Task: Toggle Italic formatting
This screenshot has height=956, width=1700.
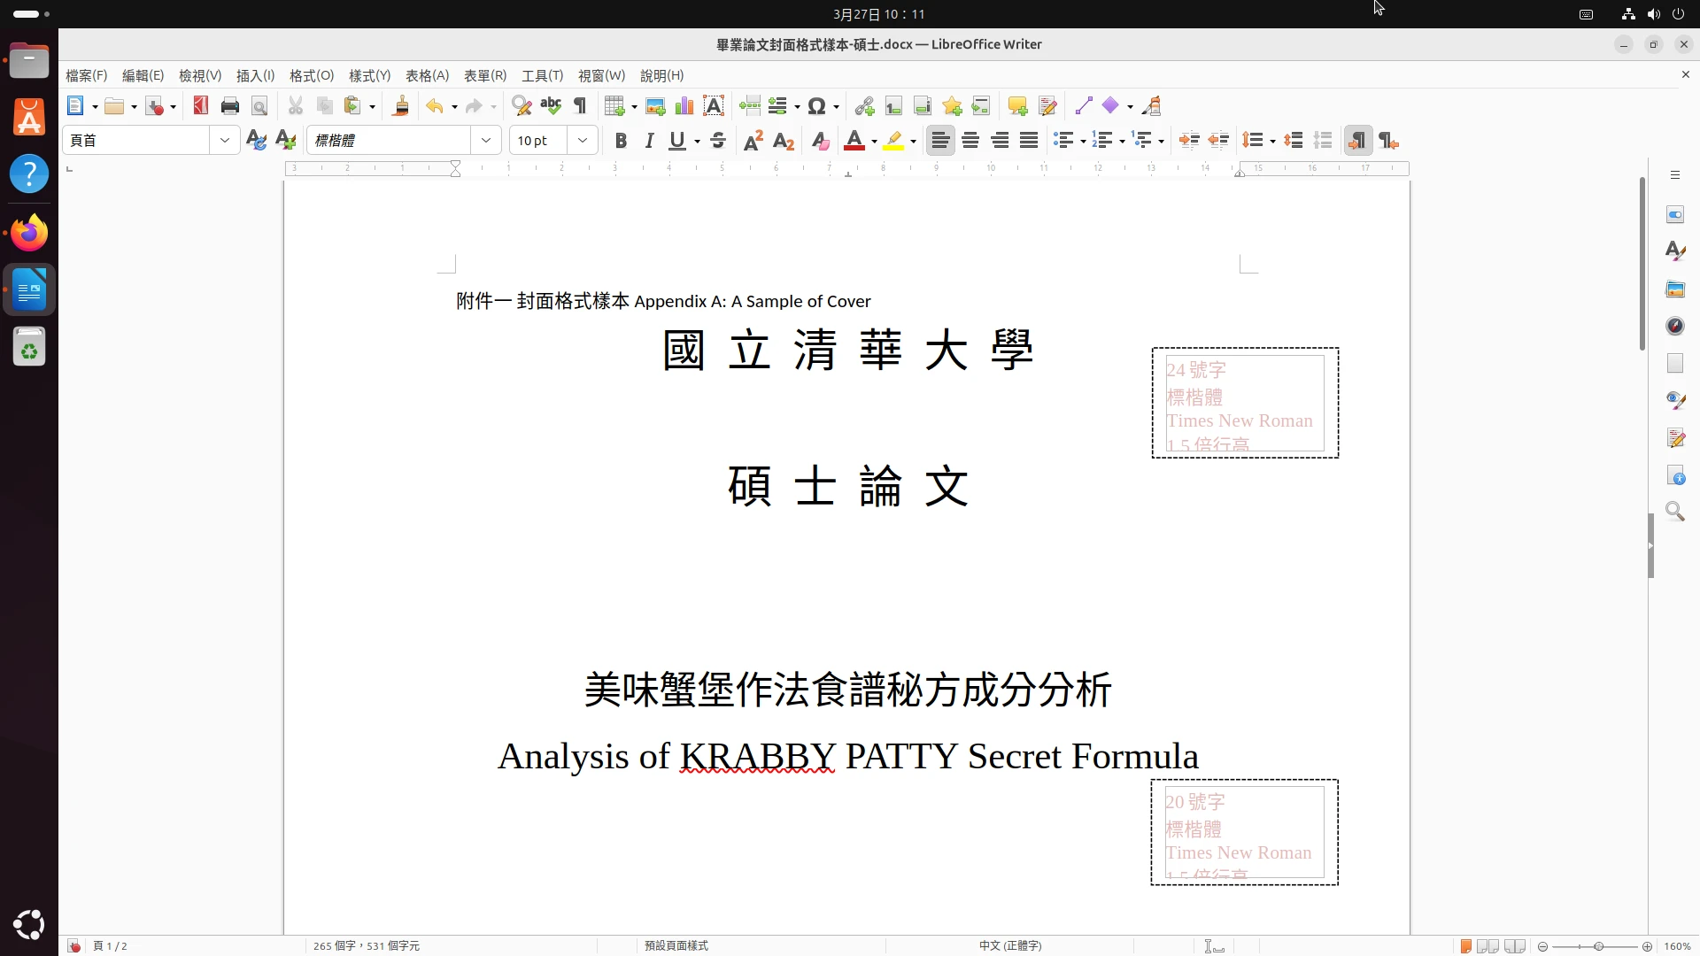Action: [649, 141]
